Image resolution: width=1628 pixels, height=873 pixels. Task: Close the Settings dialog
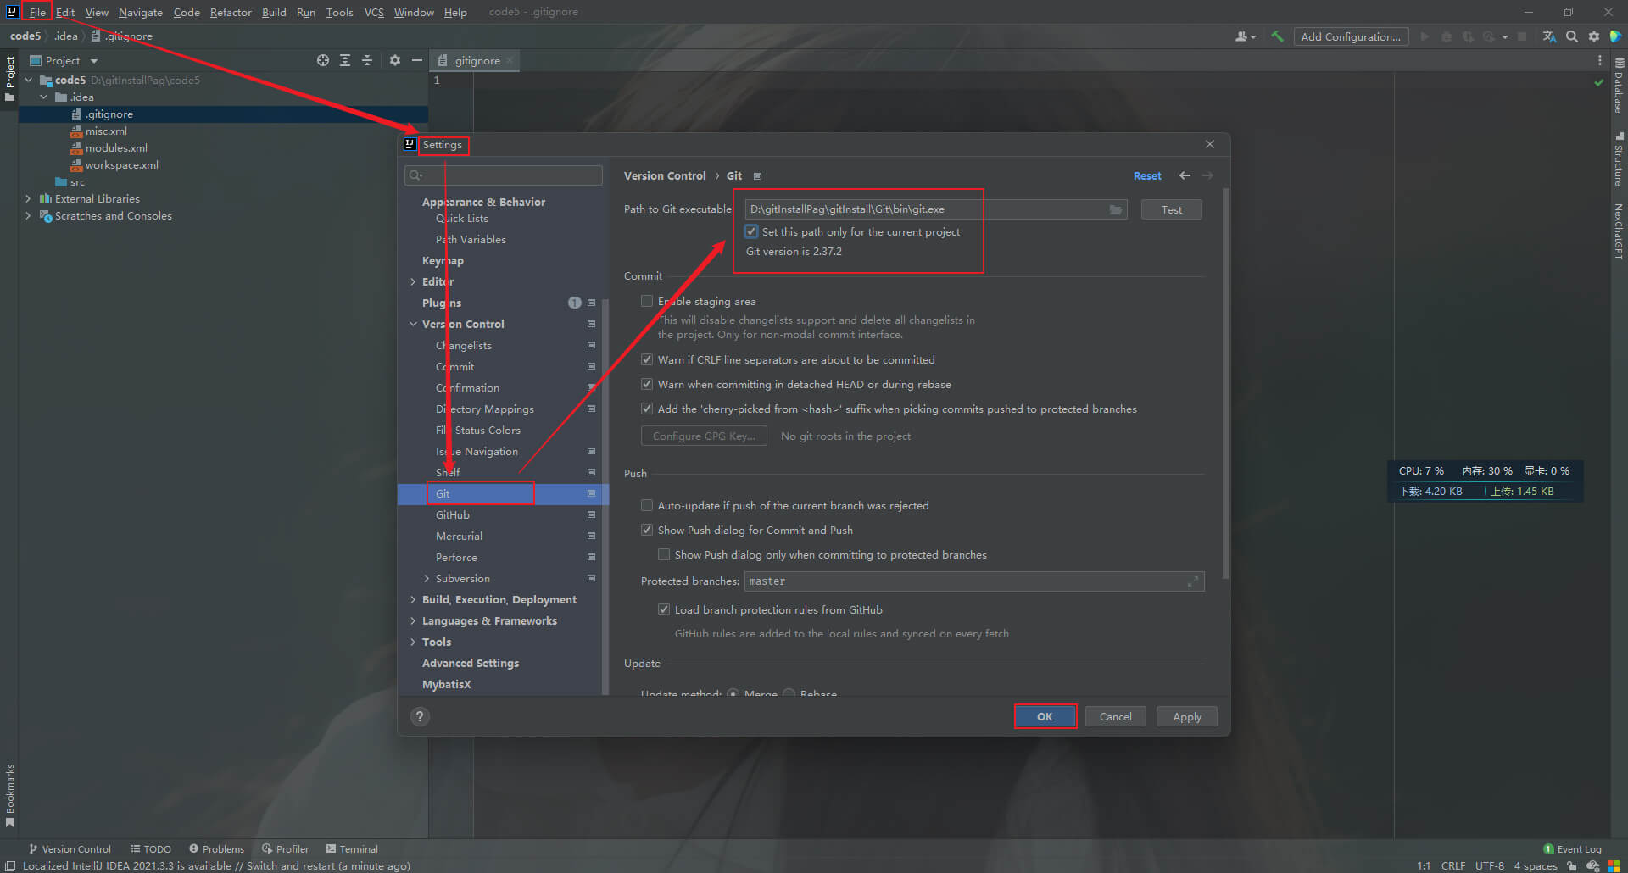tap(1210, 144)
